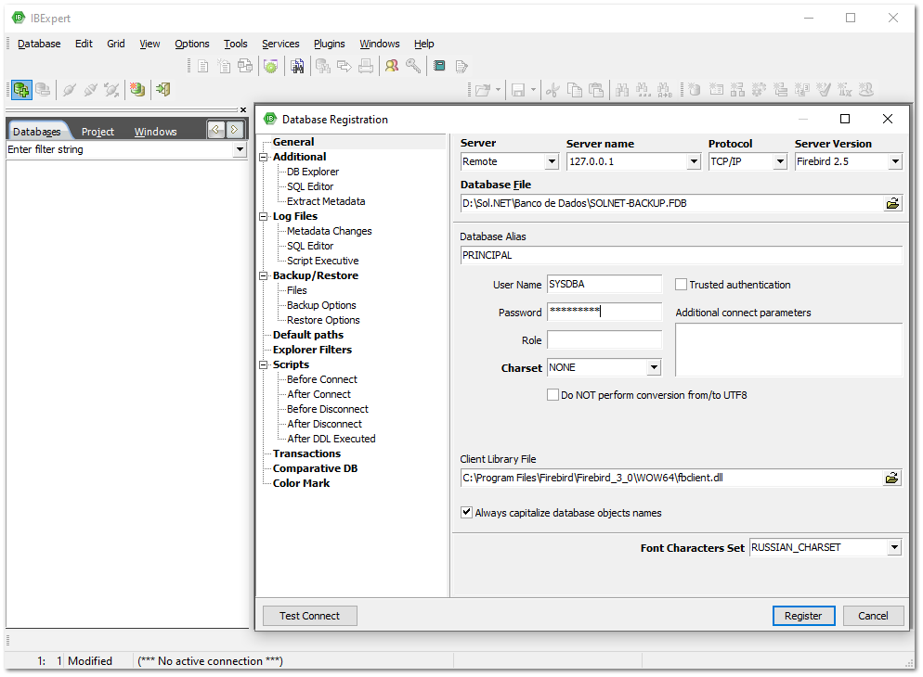Click the key Grant Manager icon
This screenshot has height=677, width=923.
coord(413,66)
